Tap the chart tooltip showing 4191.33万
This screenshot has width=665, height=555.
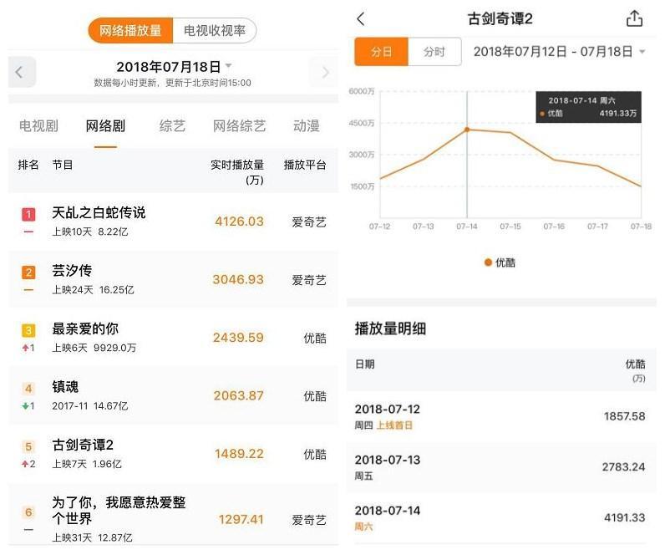pyautogui.click(x=588, y=107)
